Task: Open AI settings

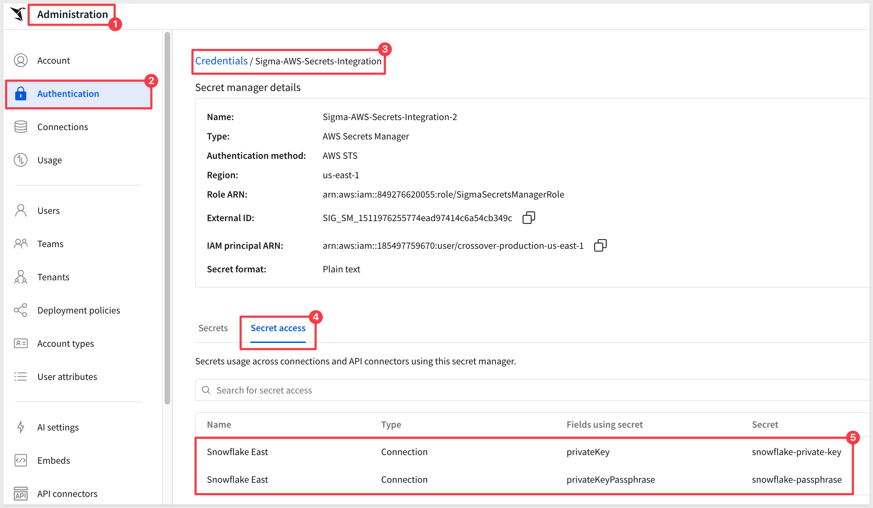Action: (x=58, y=427)
